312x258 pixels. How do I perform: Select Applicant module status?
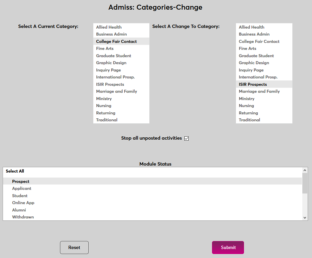coord(22,189)
